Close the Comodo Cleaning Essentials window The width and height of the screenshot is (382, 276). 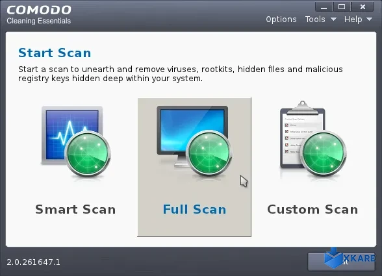pos(363,7)
